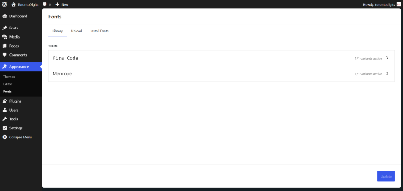Click the WordPress logo icon

point(5,4)
